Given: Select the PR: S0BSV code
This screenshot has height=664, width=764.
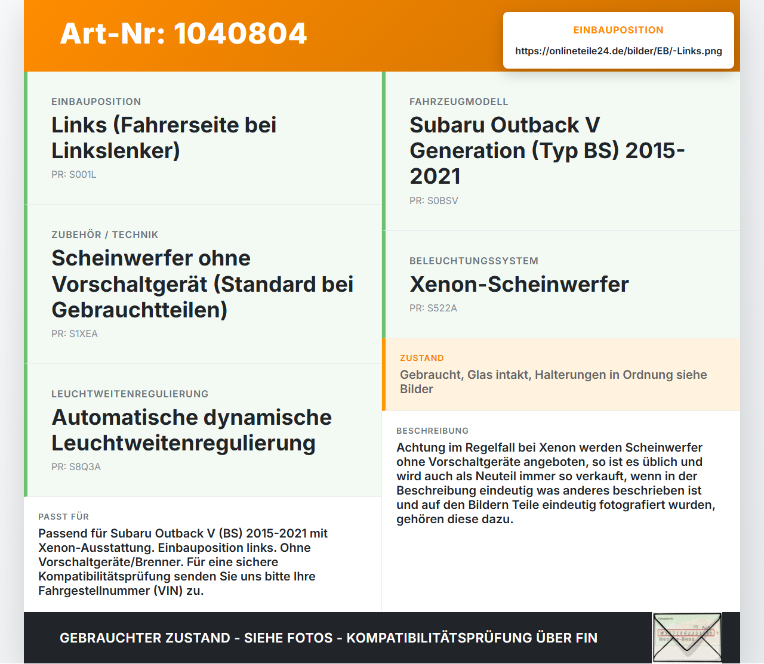Looking at the screenshot, I should tap(434, 201).
